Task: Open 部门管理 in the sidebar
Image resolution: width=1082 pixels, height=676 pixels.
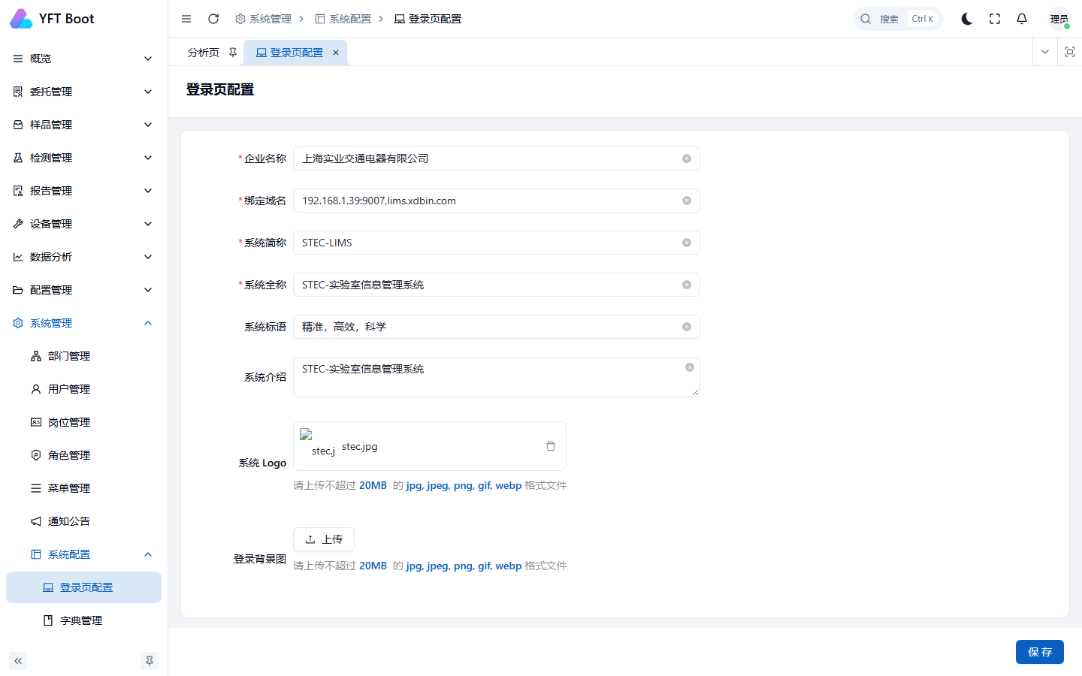Action: click(x=83, y=356)
